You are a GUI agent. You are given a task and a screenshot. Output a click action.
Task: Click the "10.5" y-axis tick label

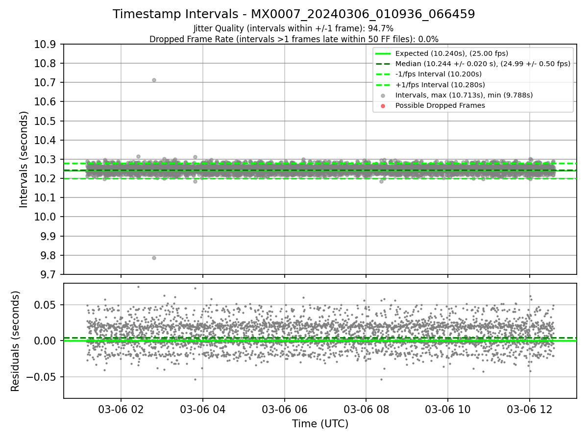(46, 121)
